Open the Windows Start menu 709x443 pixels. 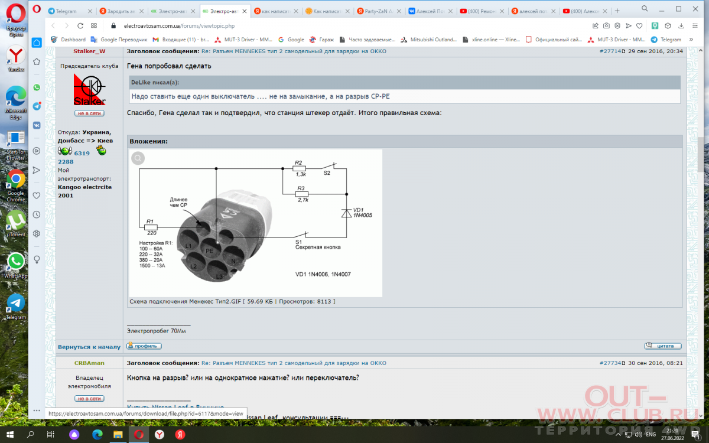pos(11,434)
